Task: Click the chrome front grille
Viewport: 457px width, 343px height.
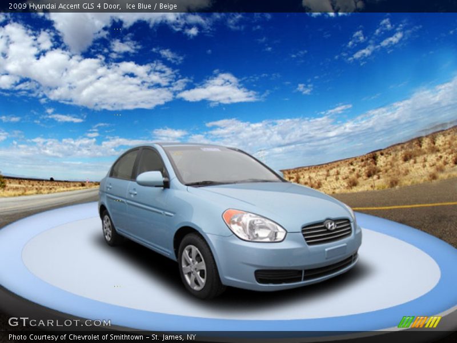Action: click(x=326, y=232)
